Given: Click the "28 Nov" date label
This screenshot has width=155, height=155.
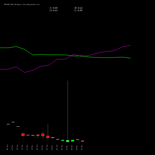Looking at the screenshot, I should (62, 147).
